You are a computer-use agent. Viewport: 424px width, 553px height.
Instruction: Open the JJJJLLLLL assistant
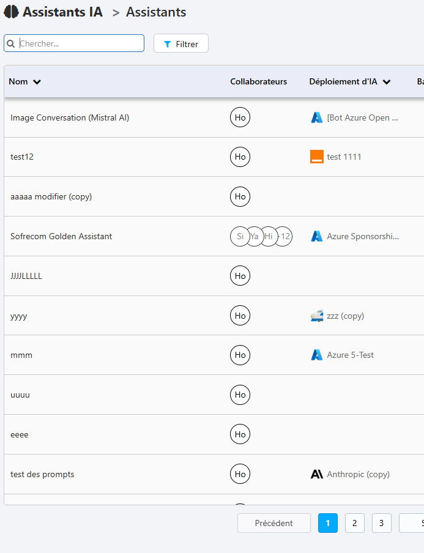click(26, 276)
